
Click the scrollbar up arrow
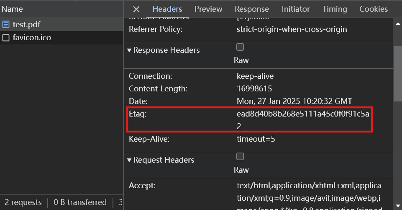pyautogui.click(x=397, y=23)
